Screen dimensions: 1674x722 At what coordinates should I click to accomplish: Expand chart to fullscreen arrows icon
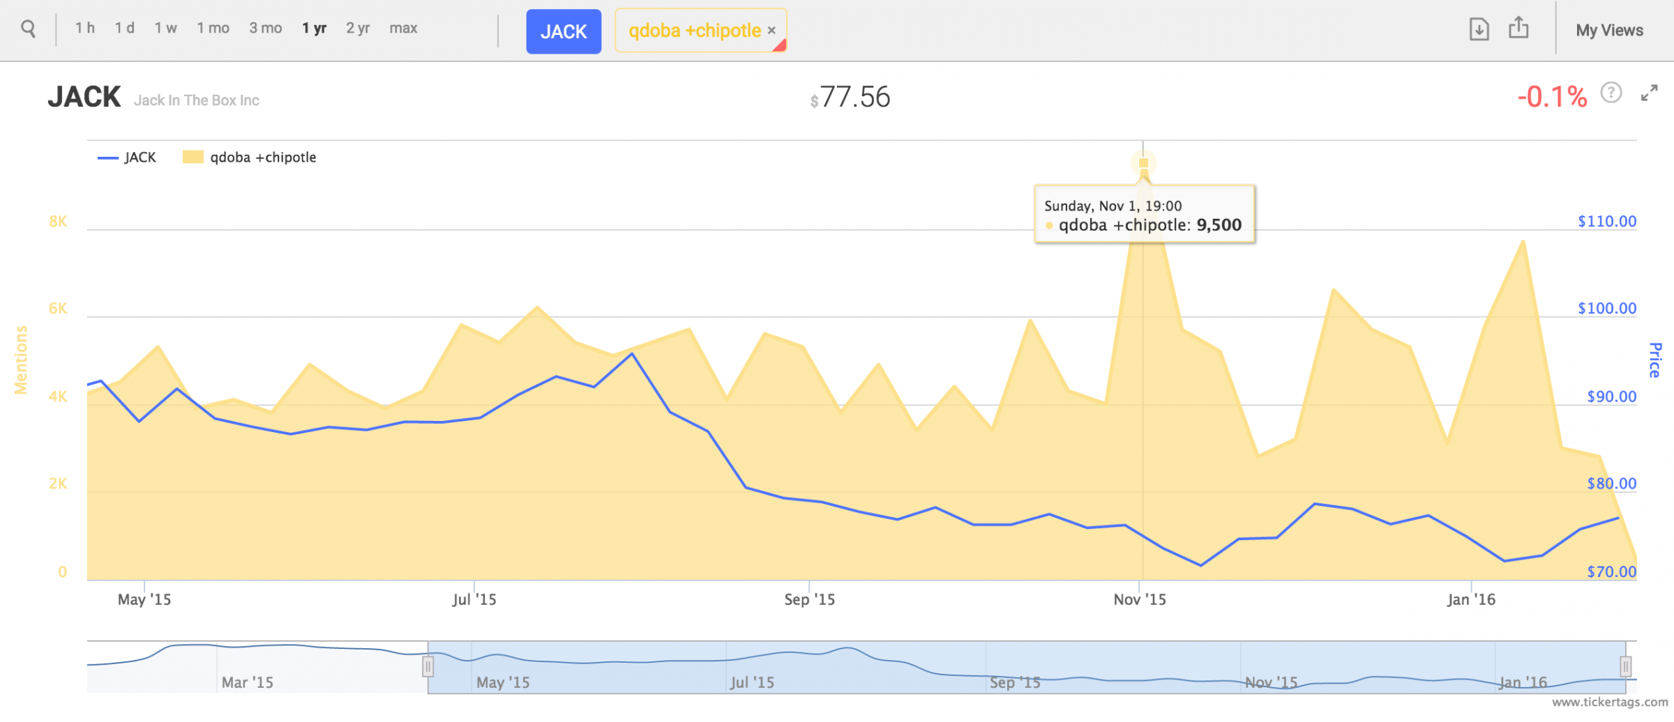click(1649, 93)
